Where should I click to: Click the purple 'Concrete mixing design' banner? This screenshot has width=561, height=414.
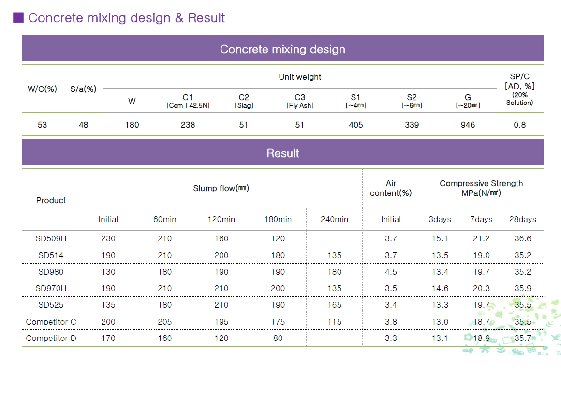point(282,48)
